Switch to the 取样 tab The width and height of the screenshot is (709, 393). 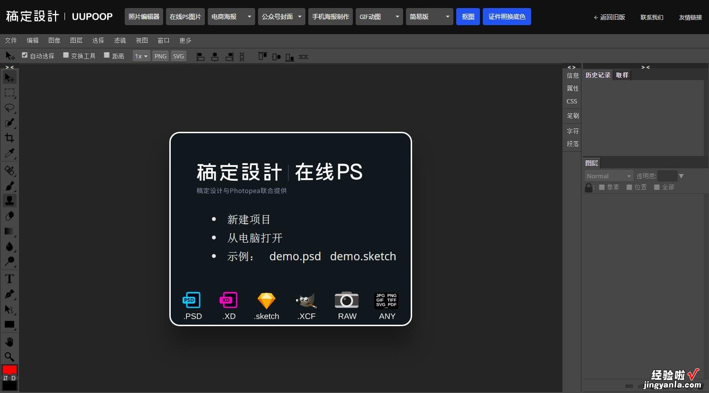[x=622, y=75]
